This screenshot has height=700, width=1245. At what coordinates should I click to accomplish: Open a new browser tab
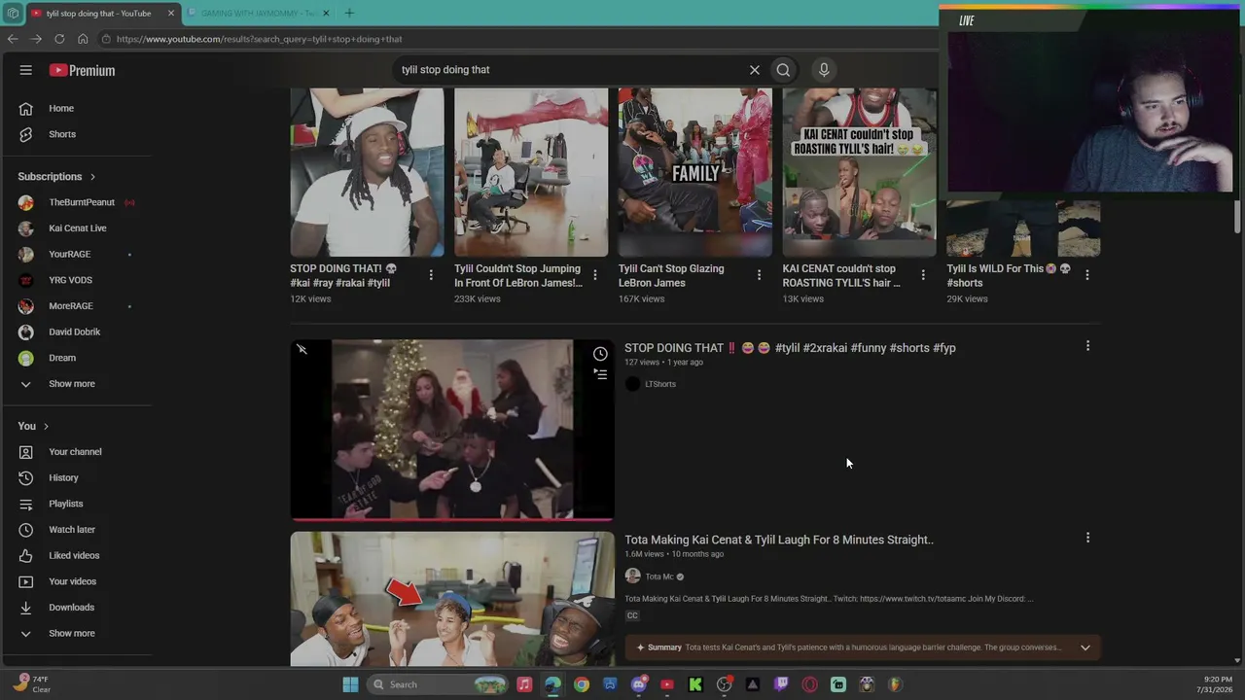[349, 14]
